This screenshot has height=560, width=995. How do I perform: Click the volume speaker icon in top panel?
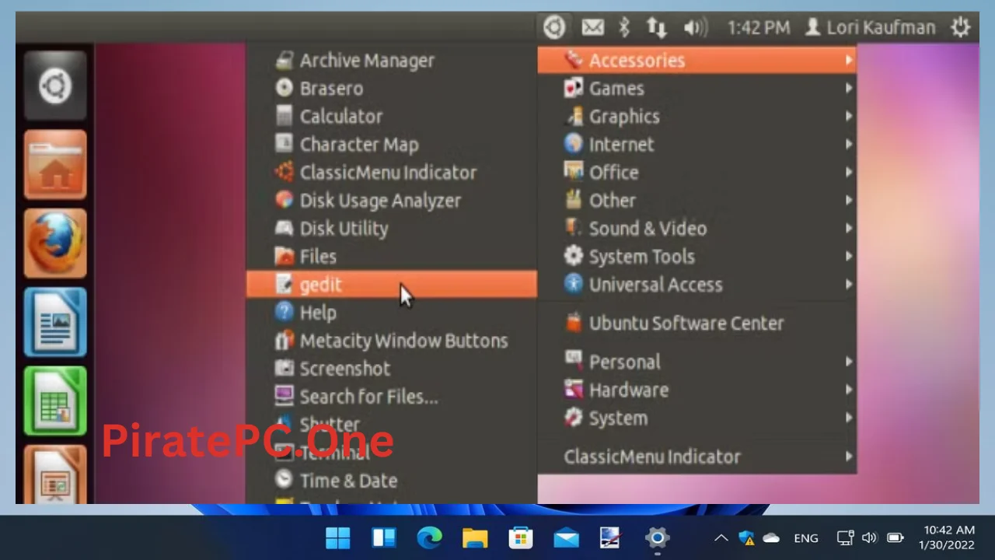click(x=695, y=28)
